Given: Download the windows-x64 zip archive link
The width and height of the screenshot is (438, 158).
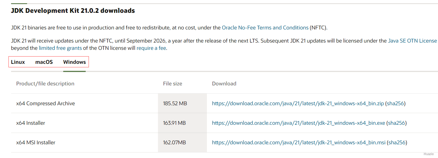Looking at the screenshot, I should coord(298,103).
